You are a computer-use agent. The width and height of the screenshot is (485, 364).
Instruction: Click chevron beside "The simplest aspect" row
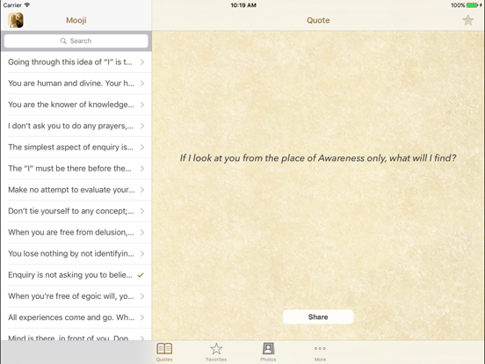(x=142, y=148)
